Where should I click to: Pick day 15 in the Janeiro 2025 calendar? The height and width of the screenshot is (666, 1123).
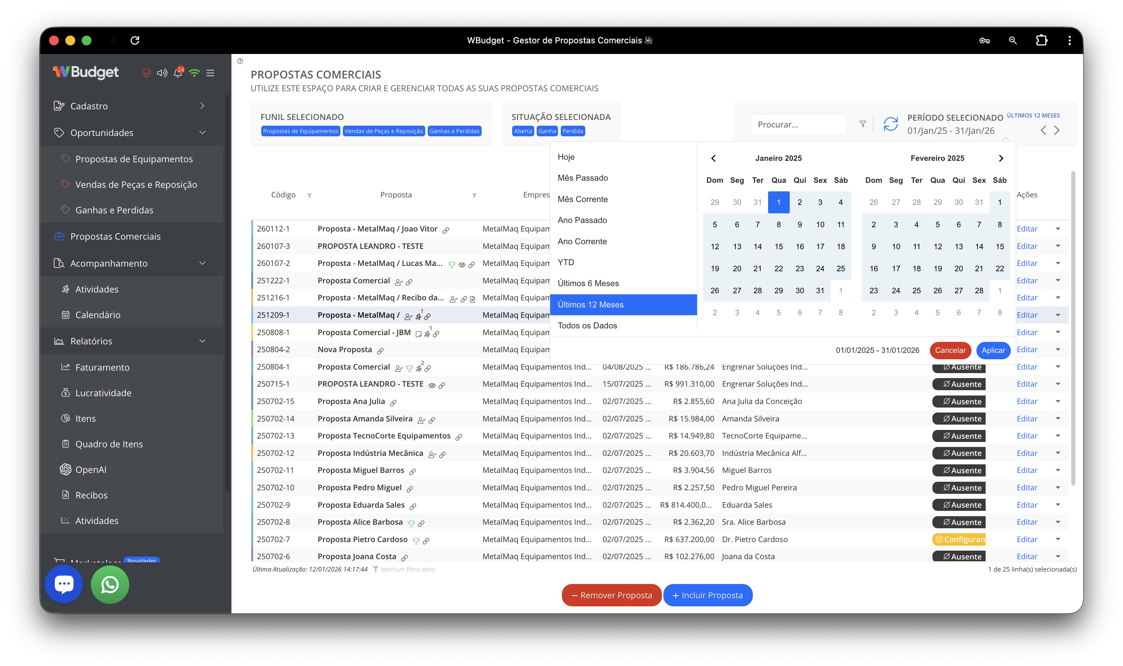click(778, 246)
